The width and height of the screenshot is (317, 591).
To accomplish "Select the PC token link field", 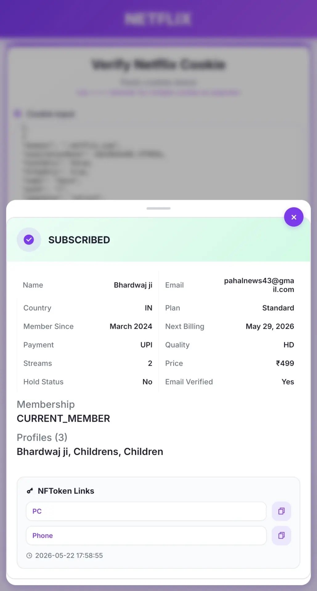I will 146,511.
